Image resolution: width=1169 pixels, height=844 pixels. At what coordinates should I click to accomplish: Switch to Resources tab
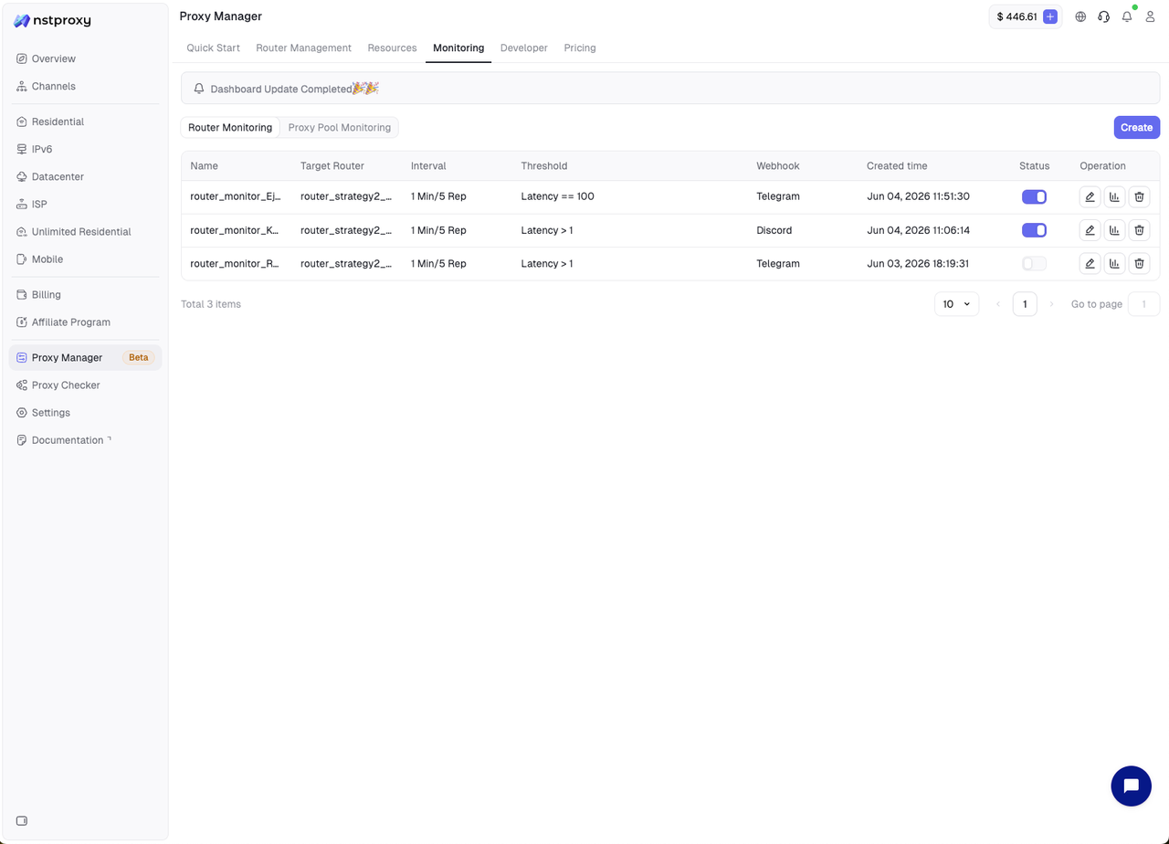tap(392, 47)
